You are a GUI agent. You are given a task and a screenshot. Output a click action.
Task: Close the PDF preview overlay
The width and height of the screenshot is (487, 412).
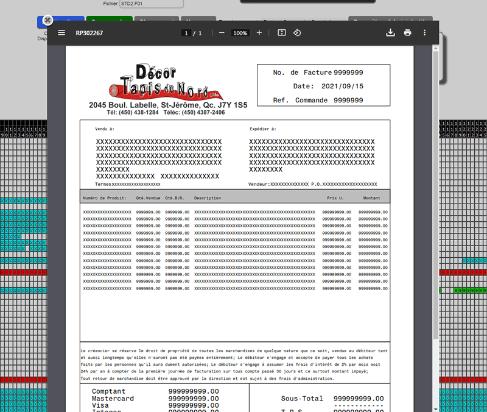(47, 21)
